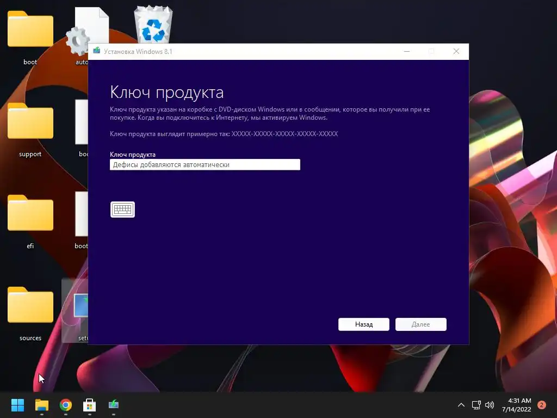Open network status tray icon
Viewport: 557px width, 418px height.
click(476, 405)
